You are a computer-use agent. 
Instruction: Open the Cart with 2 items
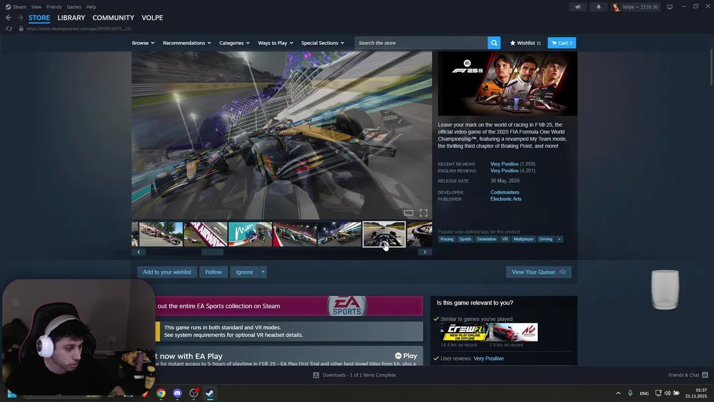pyautogui.click(x=562, y=43)
